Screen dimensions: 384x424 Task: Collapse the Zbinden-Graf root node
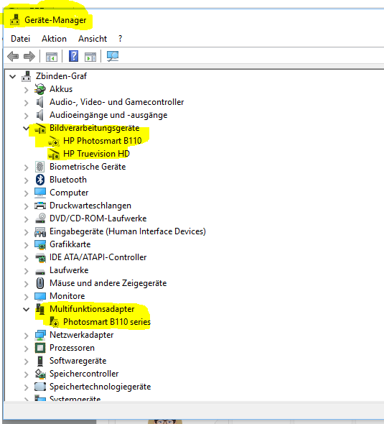point(12,77)
